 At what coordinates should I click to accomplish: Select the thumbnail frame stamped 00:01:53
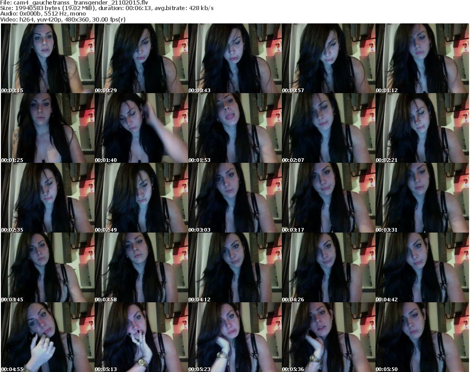[235, 128]
